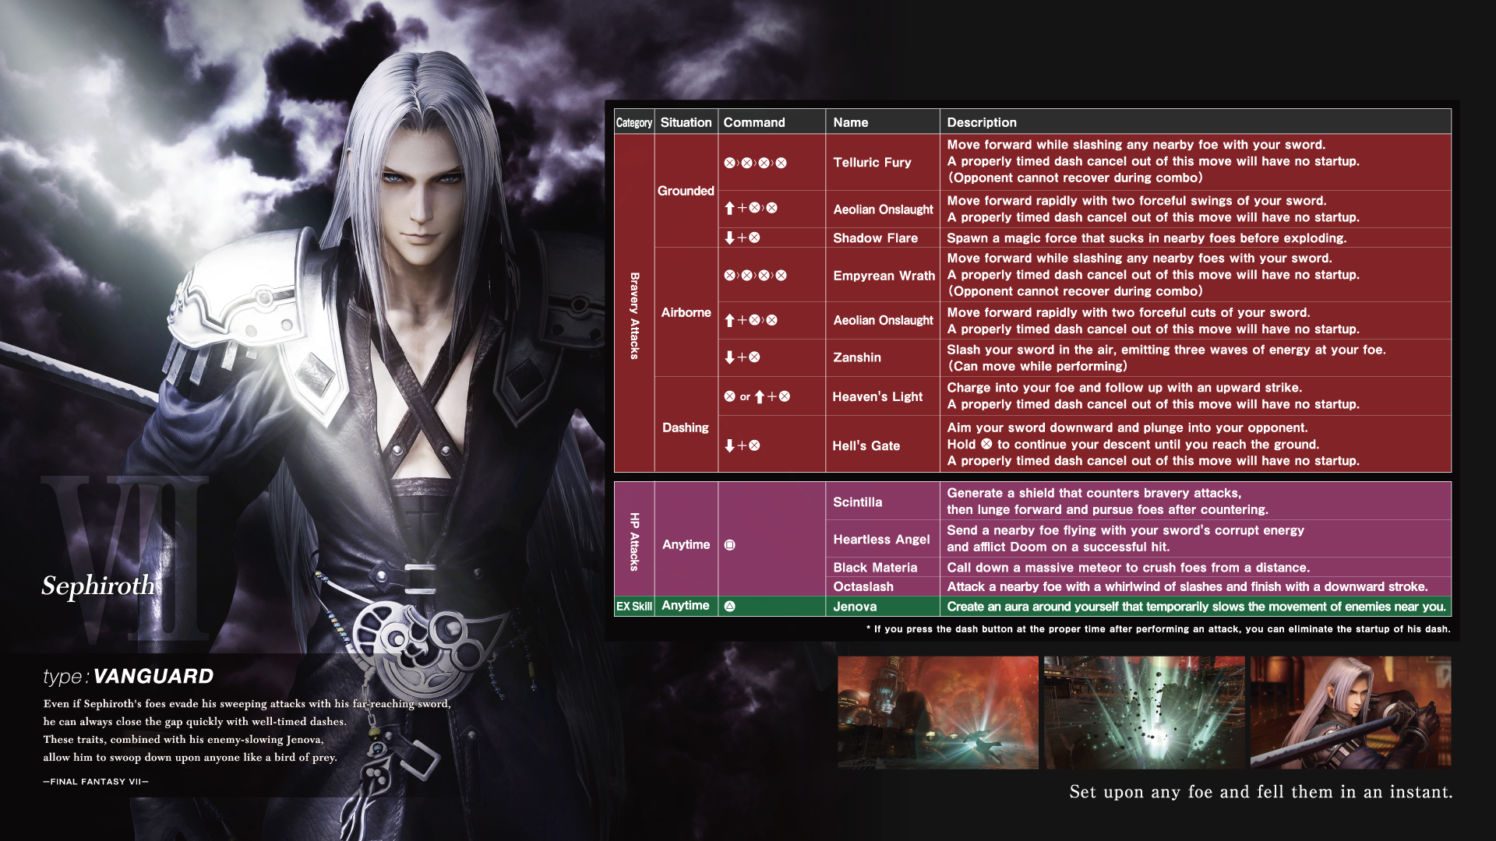Expand the Airborne situation section
The height and width of the screenshot is (841, 1496).
pyautogui.click(x=686, y=312)
